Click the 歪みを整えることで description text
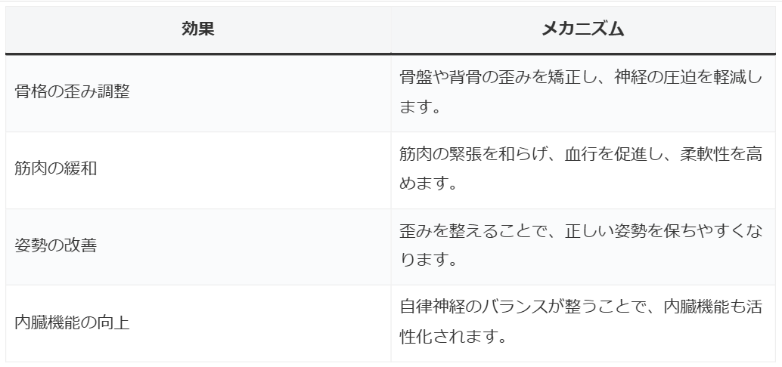 click(473, 231)
